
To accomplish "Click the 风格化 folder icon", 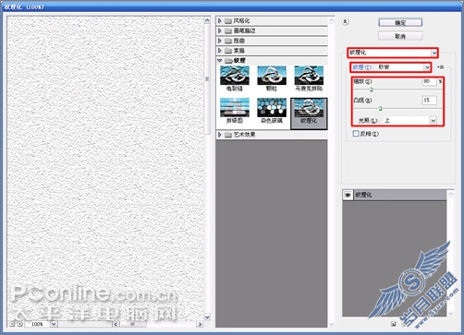I will tap(228, 21).
